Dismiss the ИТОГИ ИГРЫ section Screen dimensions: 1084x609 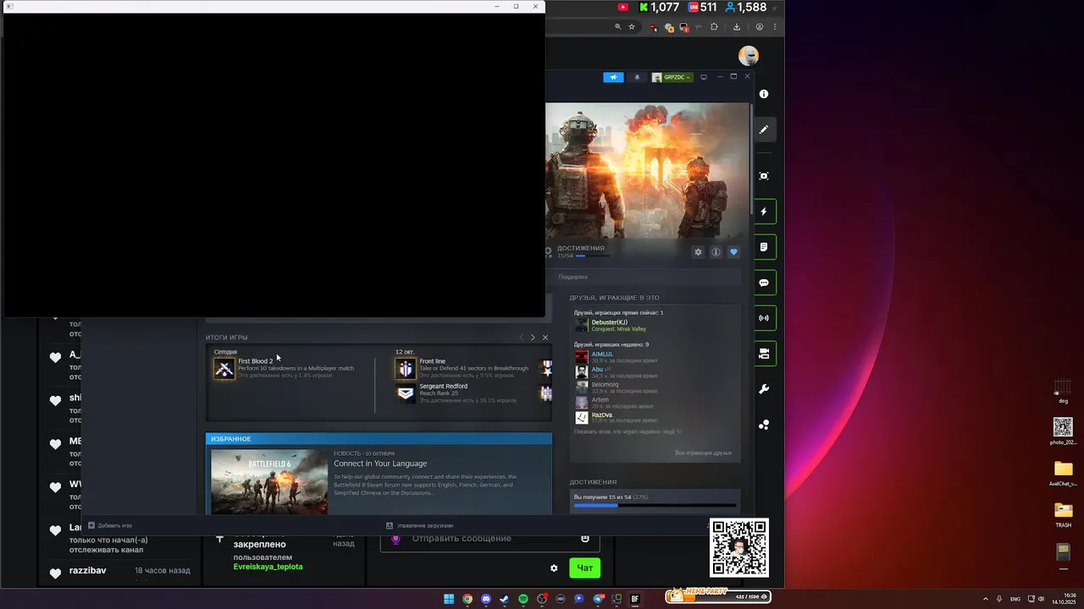pos(545,337)
